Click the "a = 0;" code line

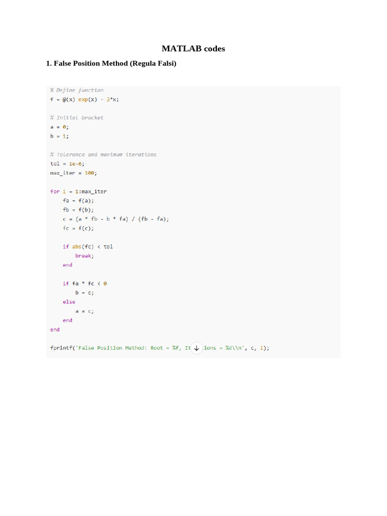[x=59, y=127]
